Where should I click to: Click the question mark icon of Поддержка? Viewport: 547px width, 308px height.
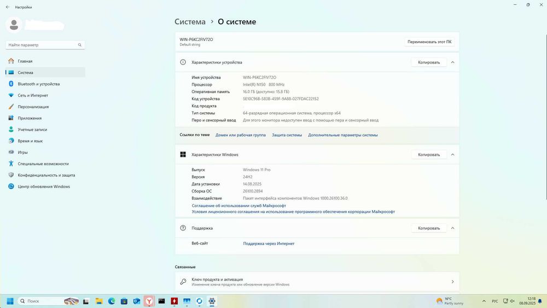point(183,228)
